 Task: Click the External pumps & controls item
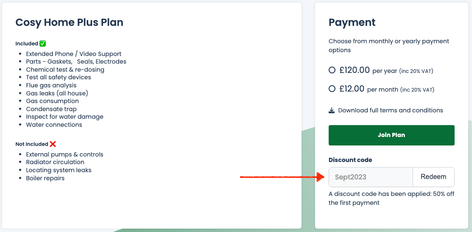(64, 154)
